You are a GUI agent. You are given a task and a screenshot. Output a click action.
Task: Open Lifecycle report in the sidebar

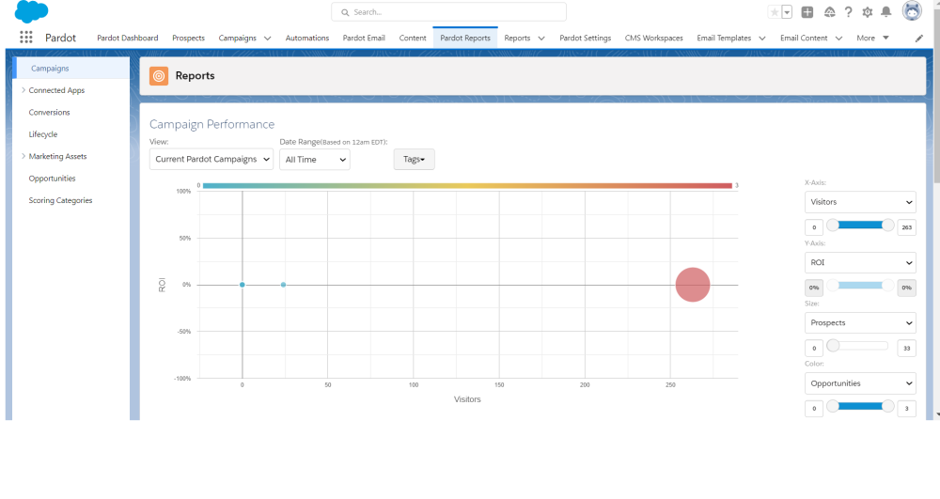[x=43, y=134]
